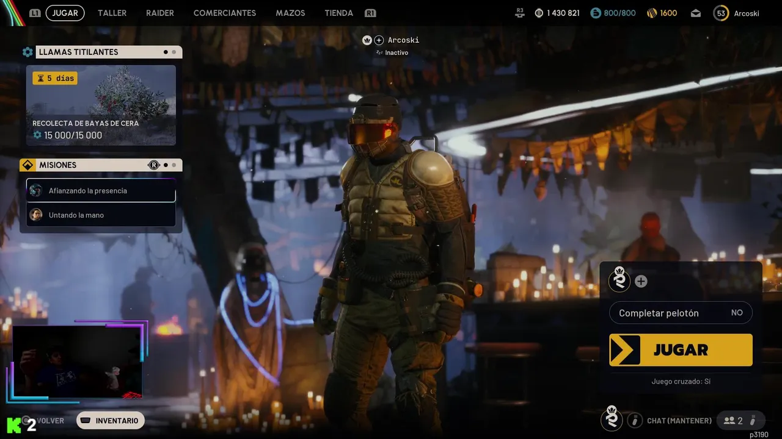782x439 pixels.
Task: Click Juego cruzado: Sí label
Action: [681, 382]
